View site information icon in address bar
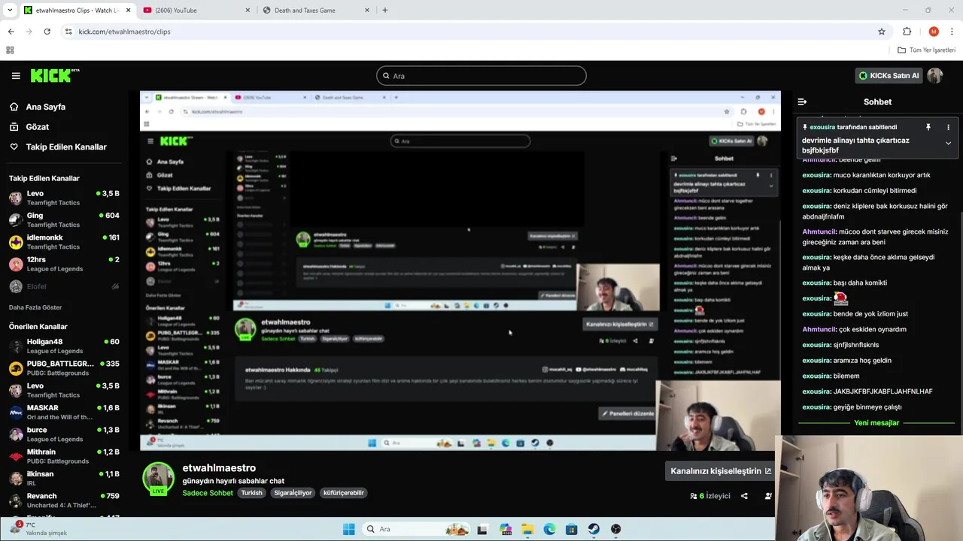 (68, 32)
